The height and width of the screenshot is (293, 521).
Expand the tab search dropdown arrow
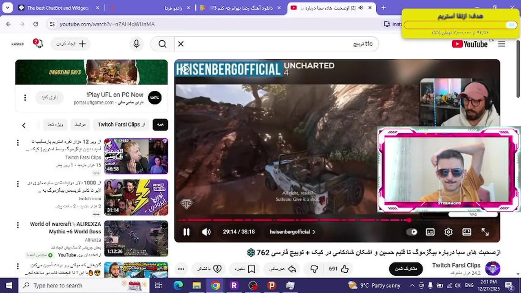pos(7,8)
